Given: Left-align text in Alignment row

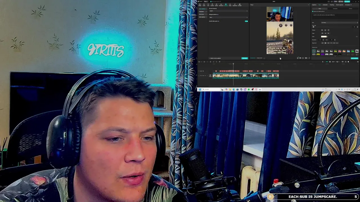Looking at the screenshot, I should click(x=322, y=43).
